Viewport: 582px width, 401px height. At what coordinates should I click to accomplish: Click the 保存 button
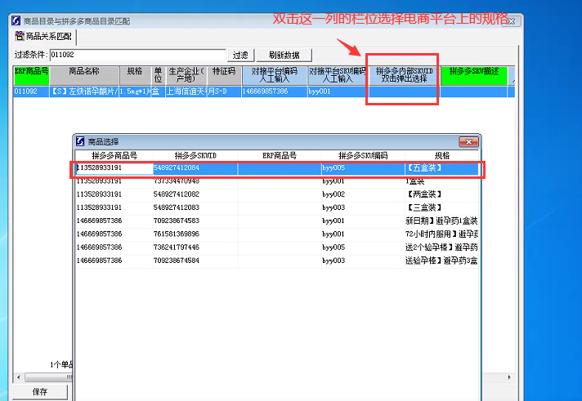39,392
